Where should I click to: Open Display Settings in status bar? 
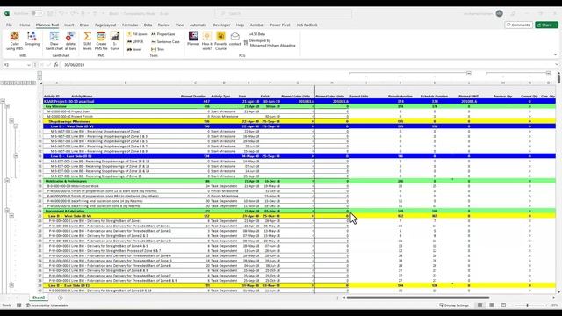point(454,305)
